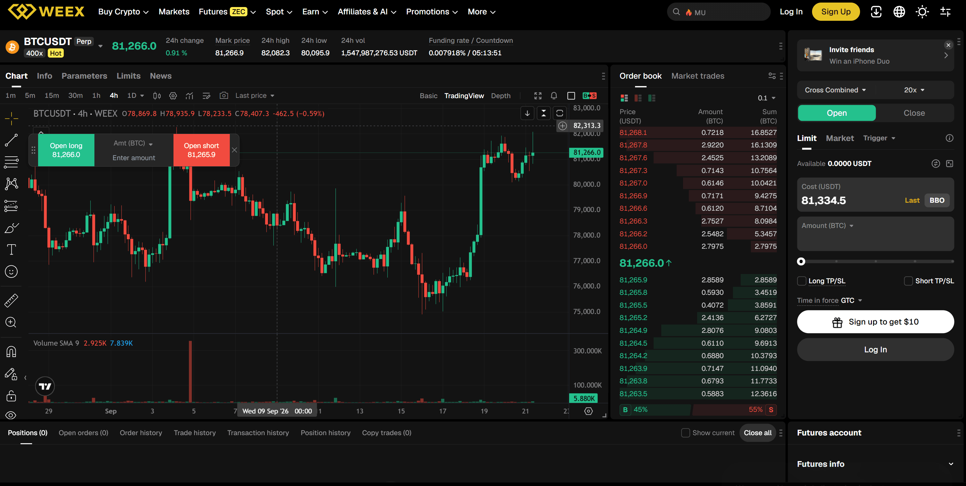Select the text annotation tool

pyautogui.click(x=11, y=250)
